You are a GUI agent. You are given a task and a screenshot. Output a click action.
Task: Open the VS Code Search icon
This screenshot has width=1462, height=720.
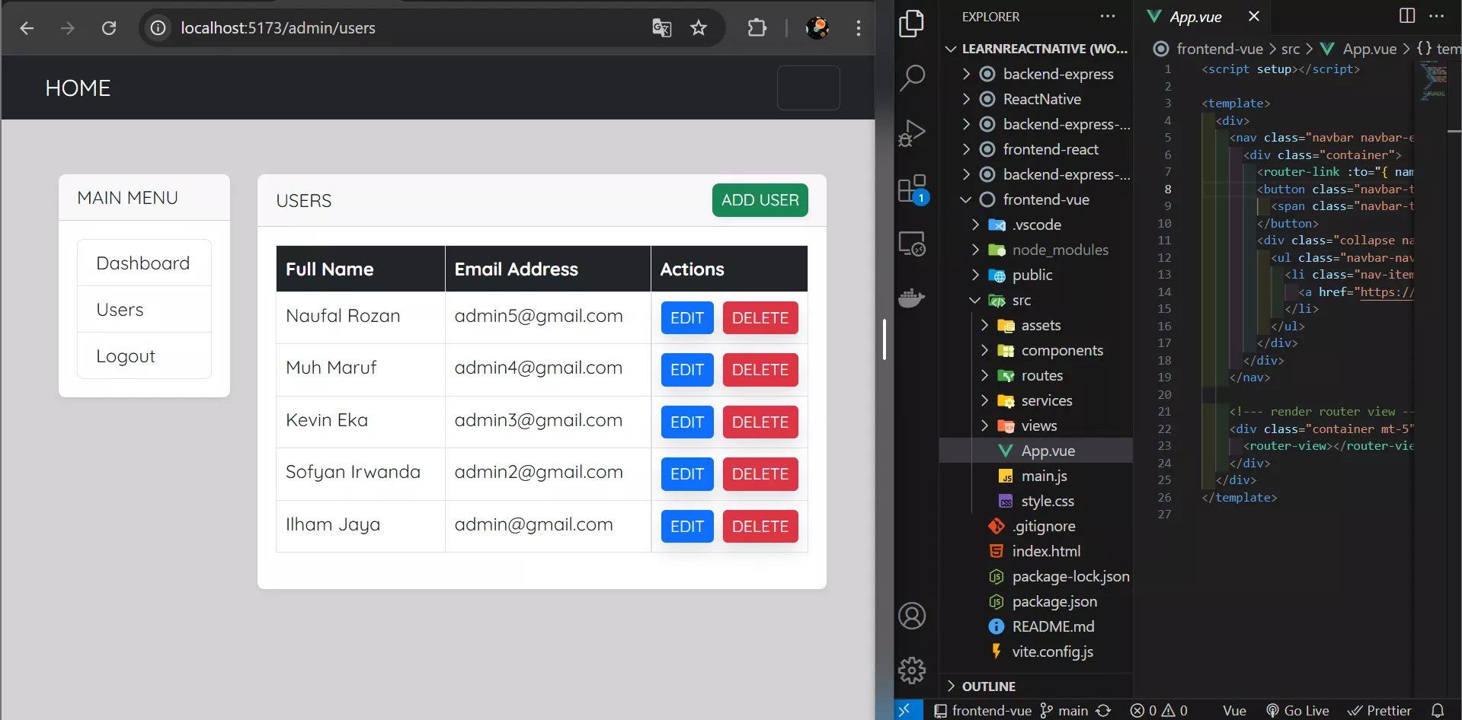912,77
